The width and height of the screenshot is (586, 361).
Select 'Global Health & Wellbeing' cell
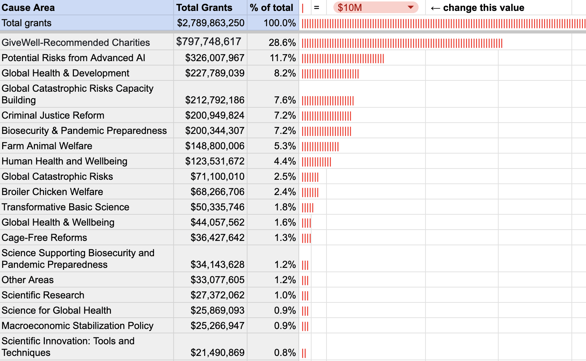click(x=87, y=222)
